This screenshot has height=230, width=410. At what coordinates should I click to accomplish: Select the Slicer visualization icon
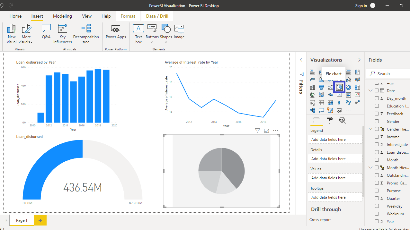(x=312, y=103)
